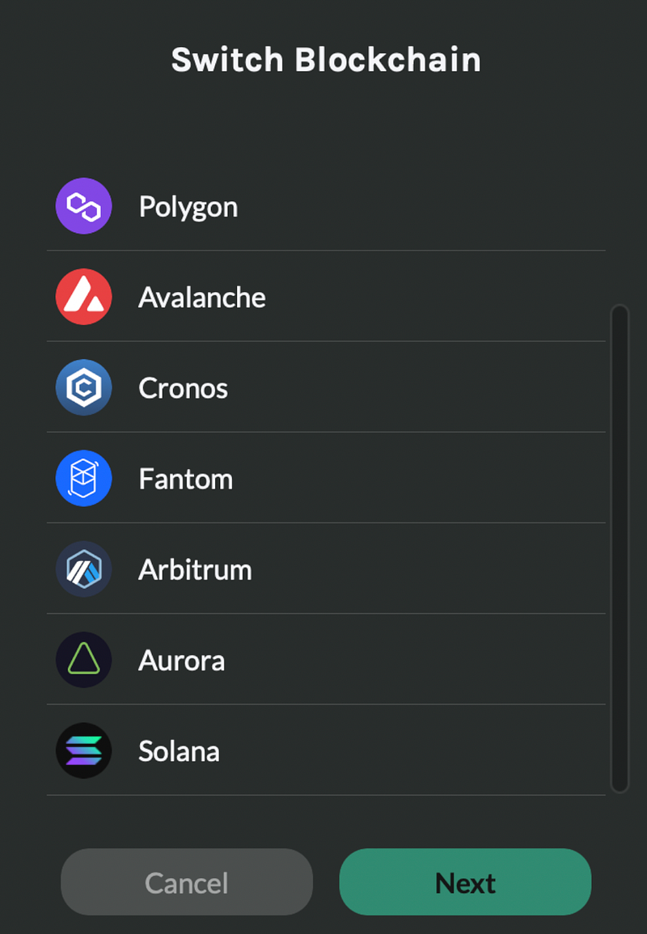Click the Switch Blockchain dialog title
This screenshot has width=647, height=934.
(x=326, y=60)
